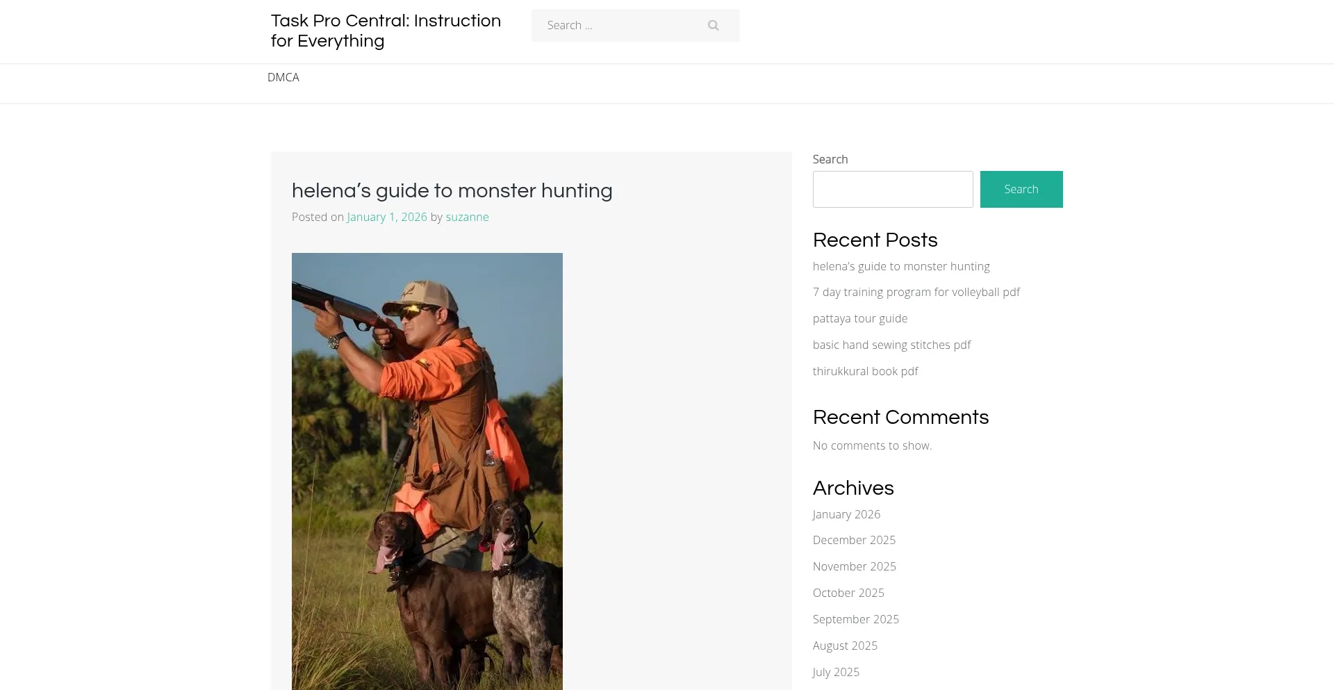Open the September 2025 archive

tap(855, 619)
